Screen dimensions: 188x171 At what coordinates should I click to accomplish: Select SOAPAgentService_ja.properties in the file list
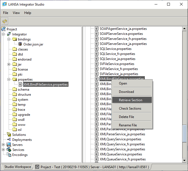point(123,29)
